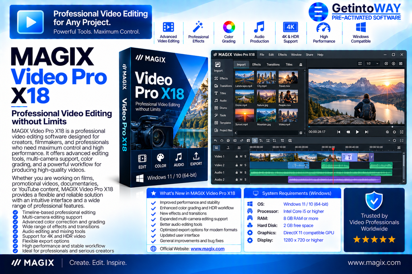Select Transitions in the left sidebar

(x=223, y=86)
